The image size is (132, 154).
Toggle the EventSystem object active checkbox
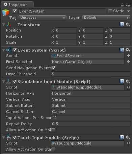pyautogui.click(x=15, y=11)
